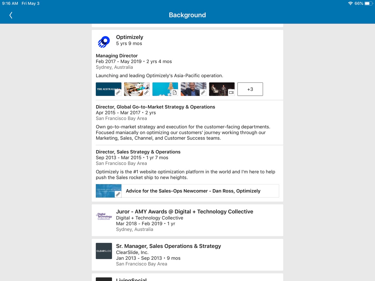Viewport: 375px width, 281px height.
Task: Tap Director, Sales Strategy & Operations title
Action: click(x=138, y=152)
